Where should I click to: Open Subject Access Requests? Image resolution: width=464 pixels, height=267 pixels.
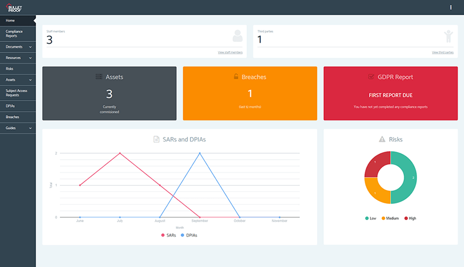[x=18, y=93]
